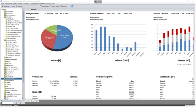
Task: Click the report's horizontal scrollbar
Action: click(x=82, y=99)
